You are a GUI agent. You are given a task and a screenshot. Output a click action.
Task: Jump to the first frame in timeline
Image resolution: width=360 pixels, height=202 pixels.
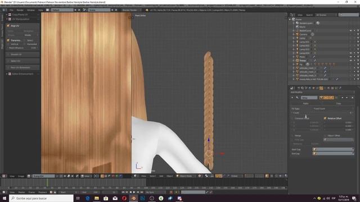pos(123,192)
